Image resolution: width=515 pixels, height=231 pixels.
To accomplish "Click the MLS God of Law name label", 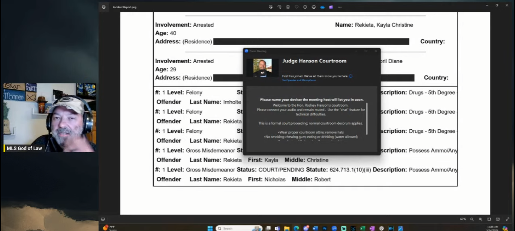I will (x=24, y=148).
